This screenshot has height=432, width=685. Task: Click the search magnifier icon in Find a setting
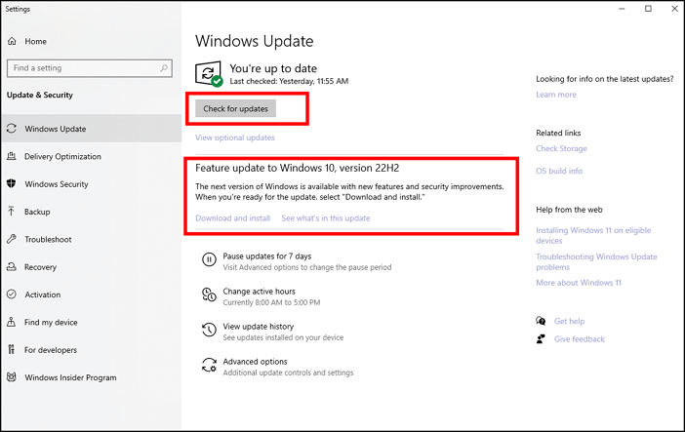[x=164, y=68]
